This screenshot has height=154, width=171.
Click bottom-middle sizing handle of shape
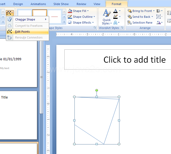[x=97, y=144]
